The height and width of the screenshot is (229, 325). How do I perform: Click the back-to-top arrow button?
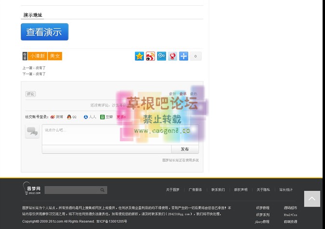click(312, 199)
